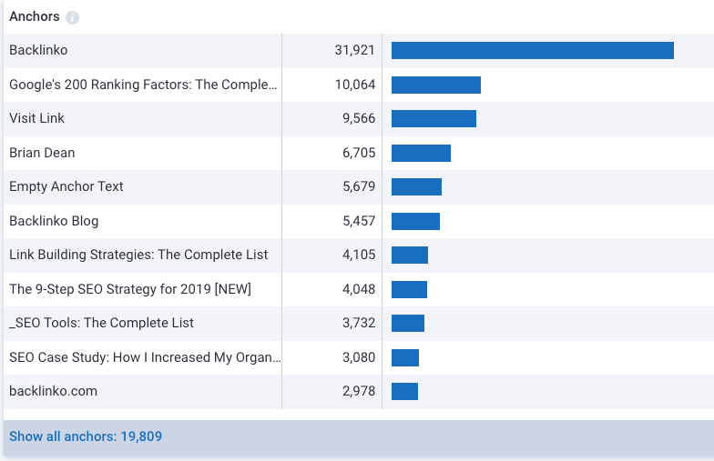Click the 5,457 count value
The image size is (714, 461).
[359, 221]
